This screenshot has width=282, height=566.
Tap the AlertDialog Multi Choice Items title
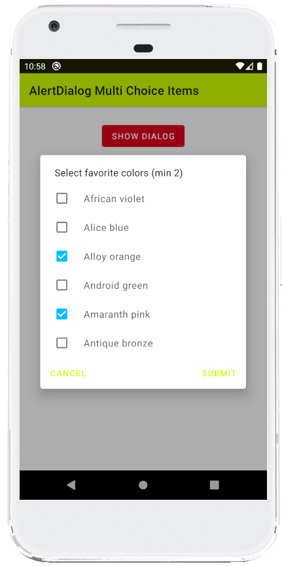114,91
